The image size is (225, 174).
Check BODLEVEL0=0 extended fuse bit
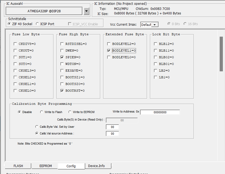[x=109, y=57]
